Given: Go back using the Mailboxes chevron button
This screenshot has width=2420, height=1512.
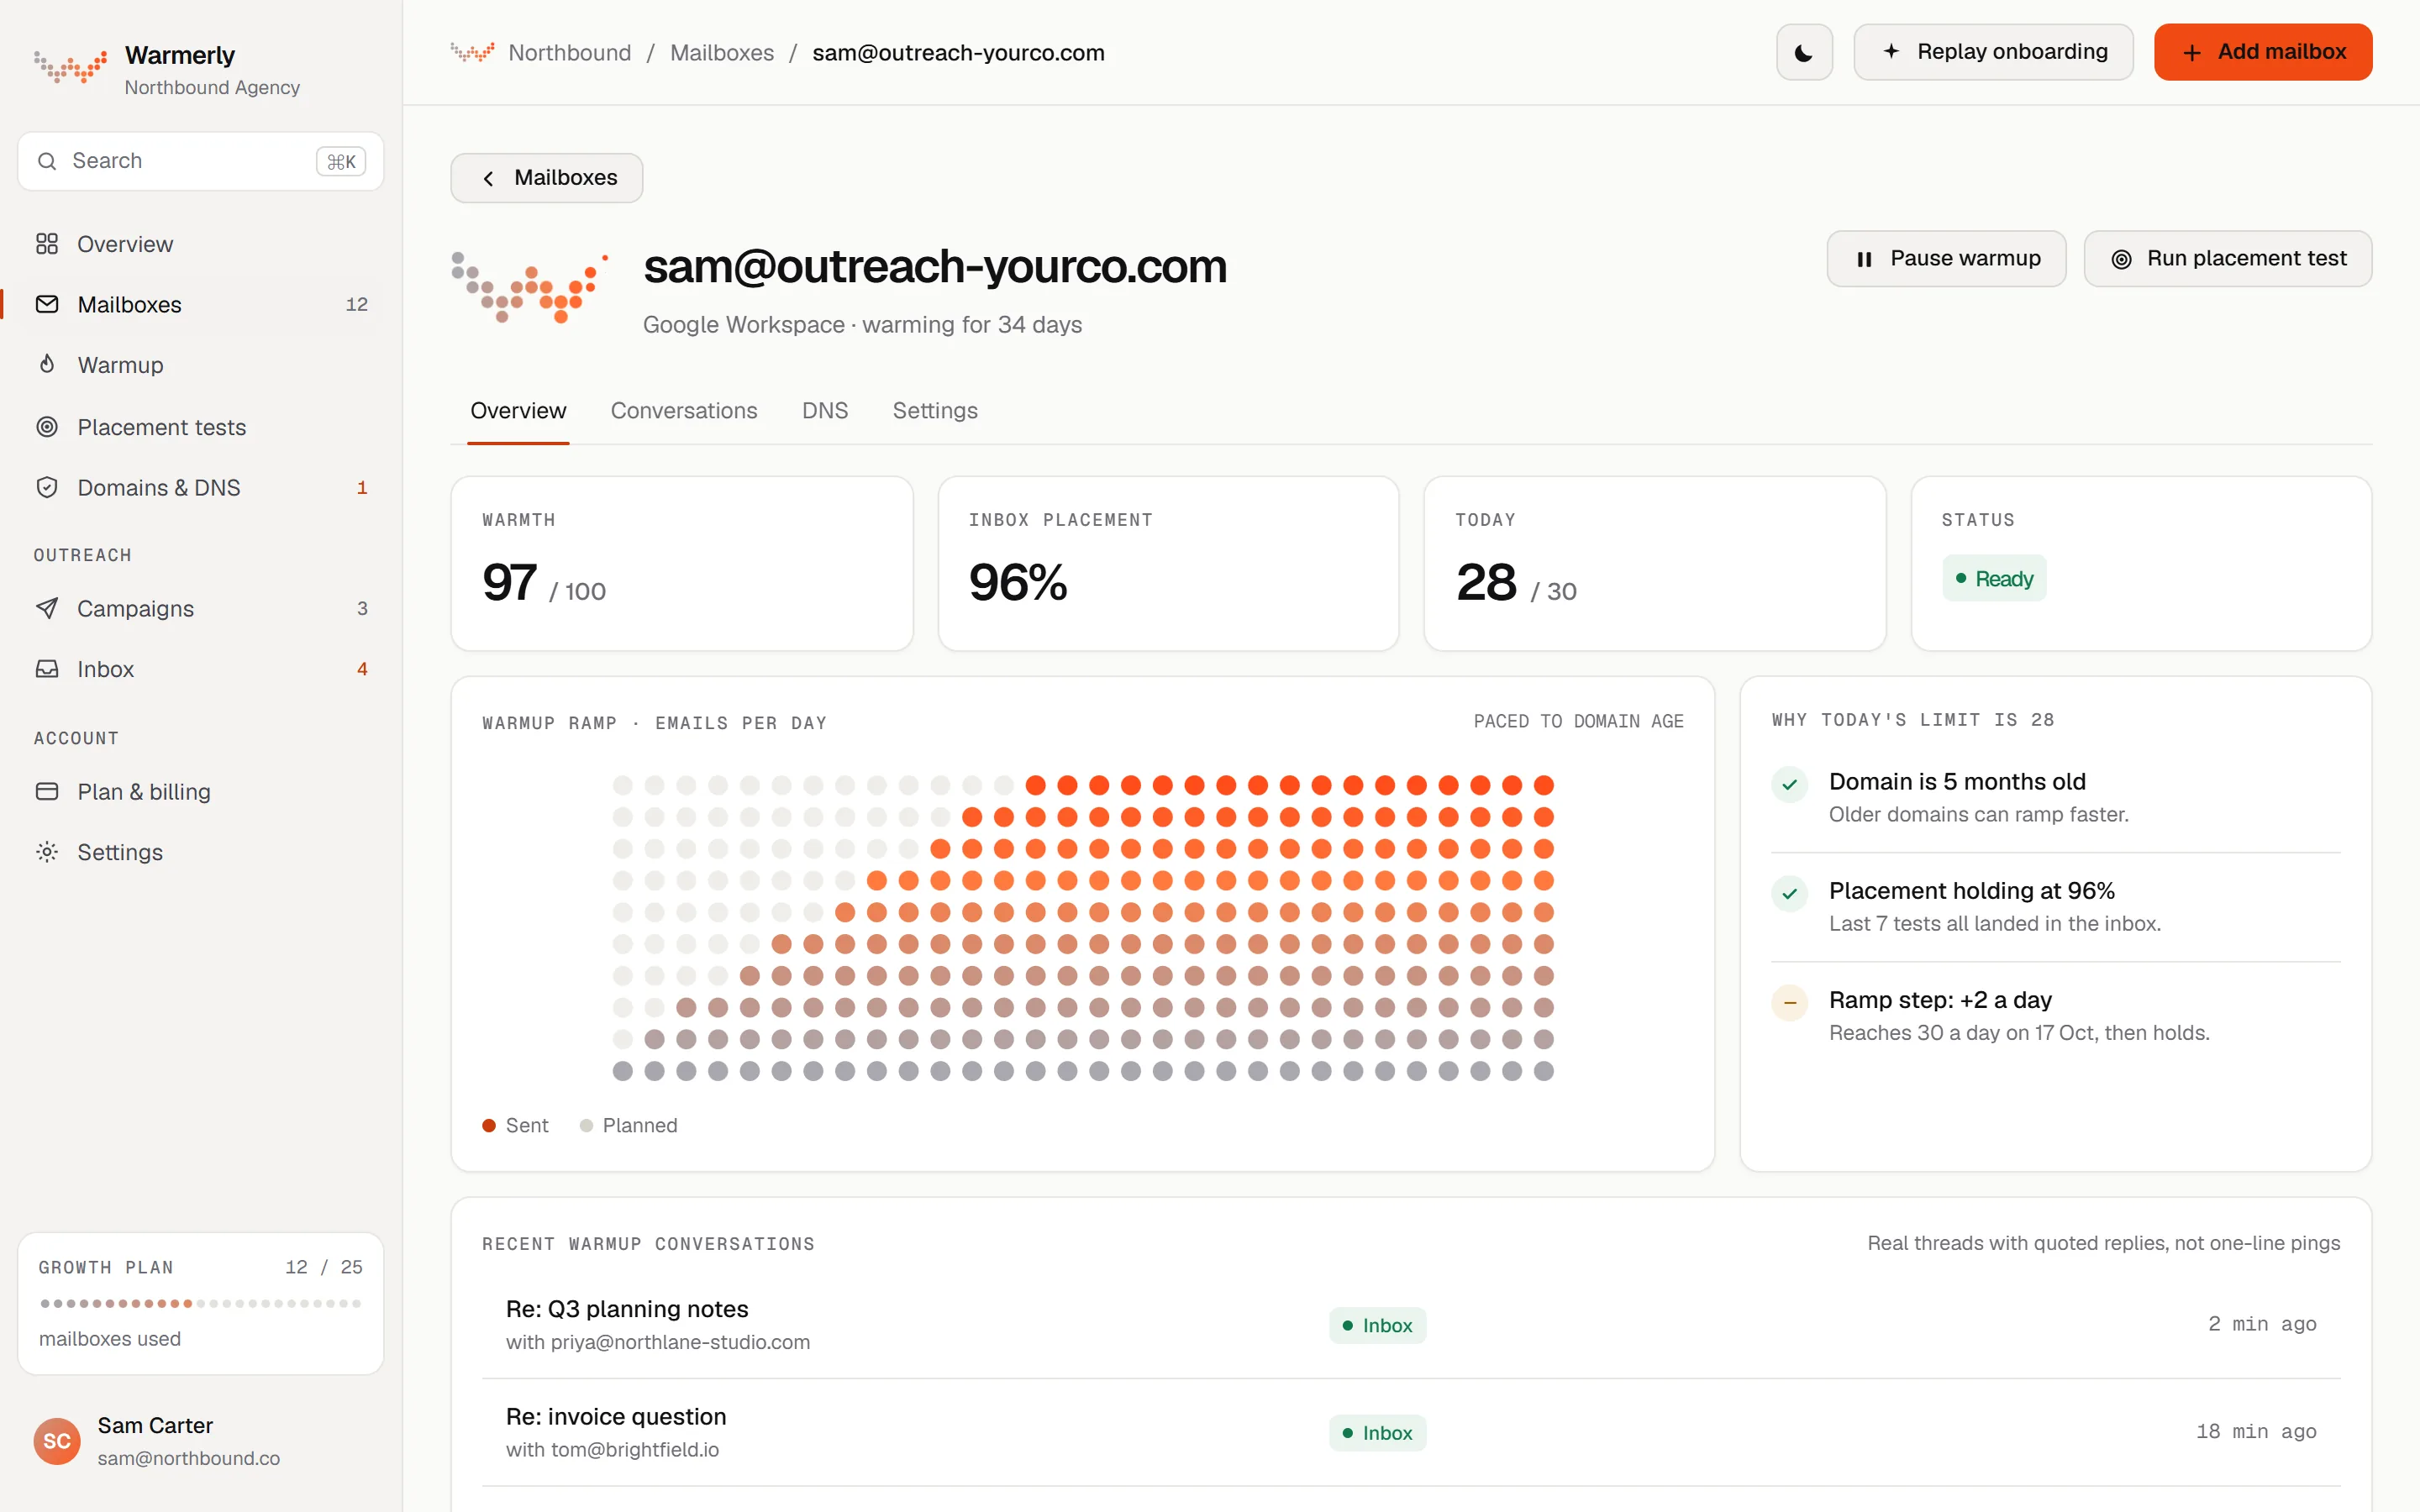Looking at the screenshot, I should coord(547,178).
